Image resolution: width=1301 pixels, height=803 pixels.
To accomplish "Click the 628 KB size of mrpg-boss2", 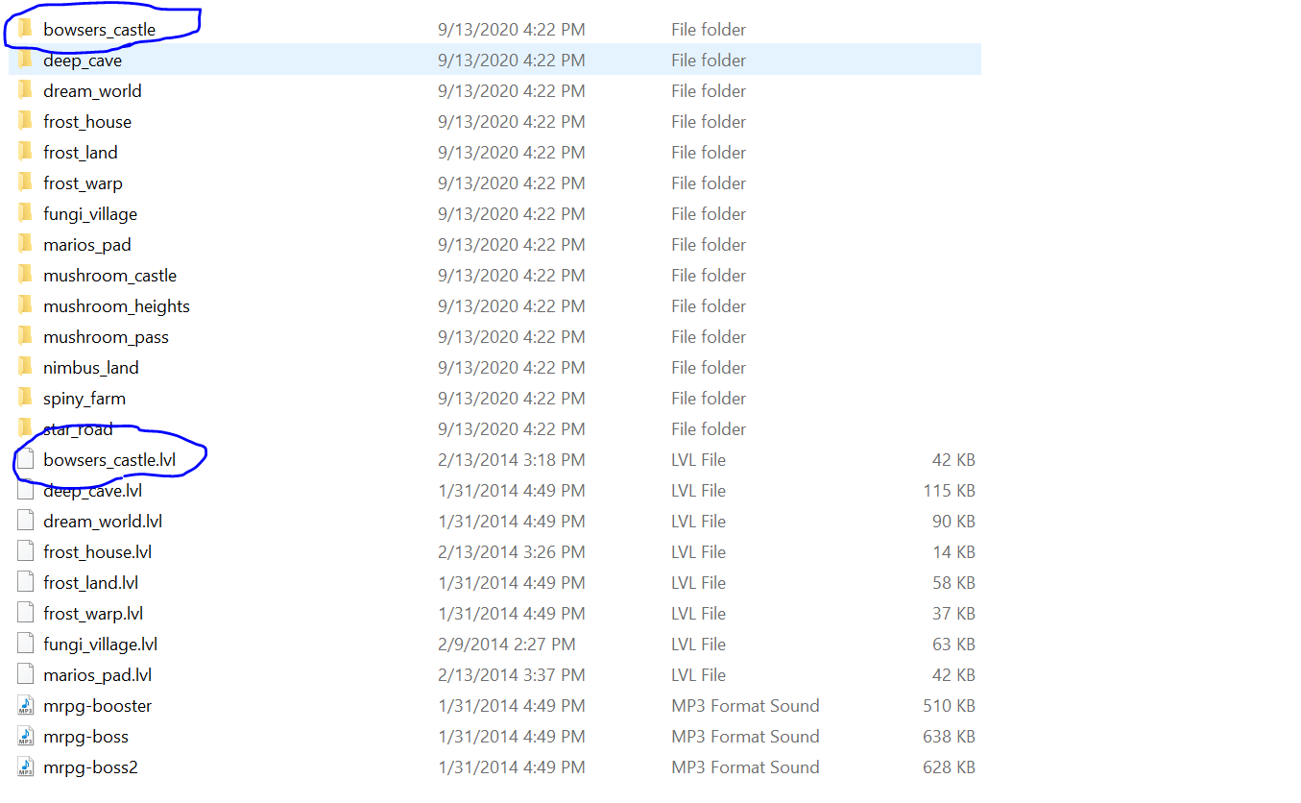I will pyautogui.click(x=950, y=767).
